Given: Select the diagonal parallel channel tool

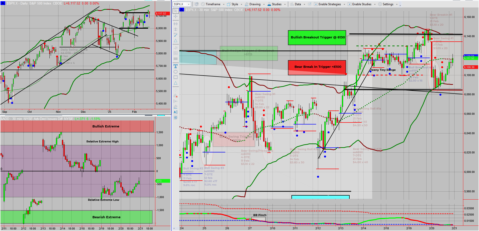Looking at the screenshot, I should [176, 90].
